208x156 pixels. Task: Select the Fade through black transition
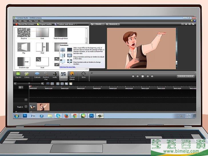click(x=61, y=32)
